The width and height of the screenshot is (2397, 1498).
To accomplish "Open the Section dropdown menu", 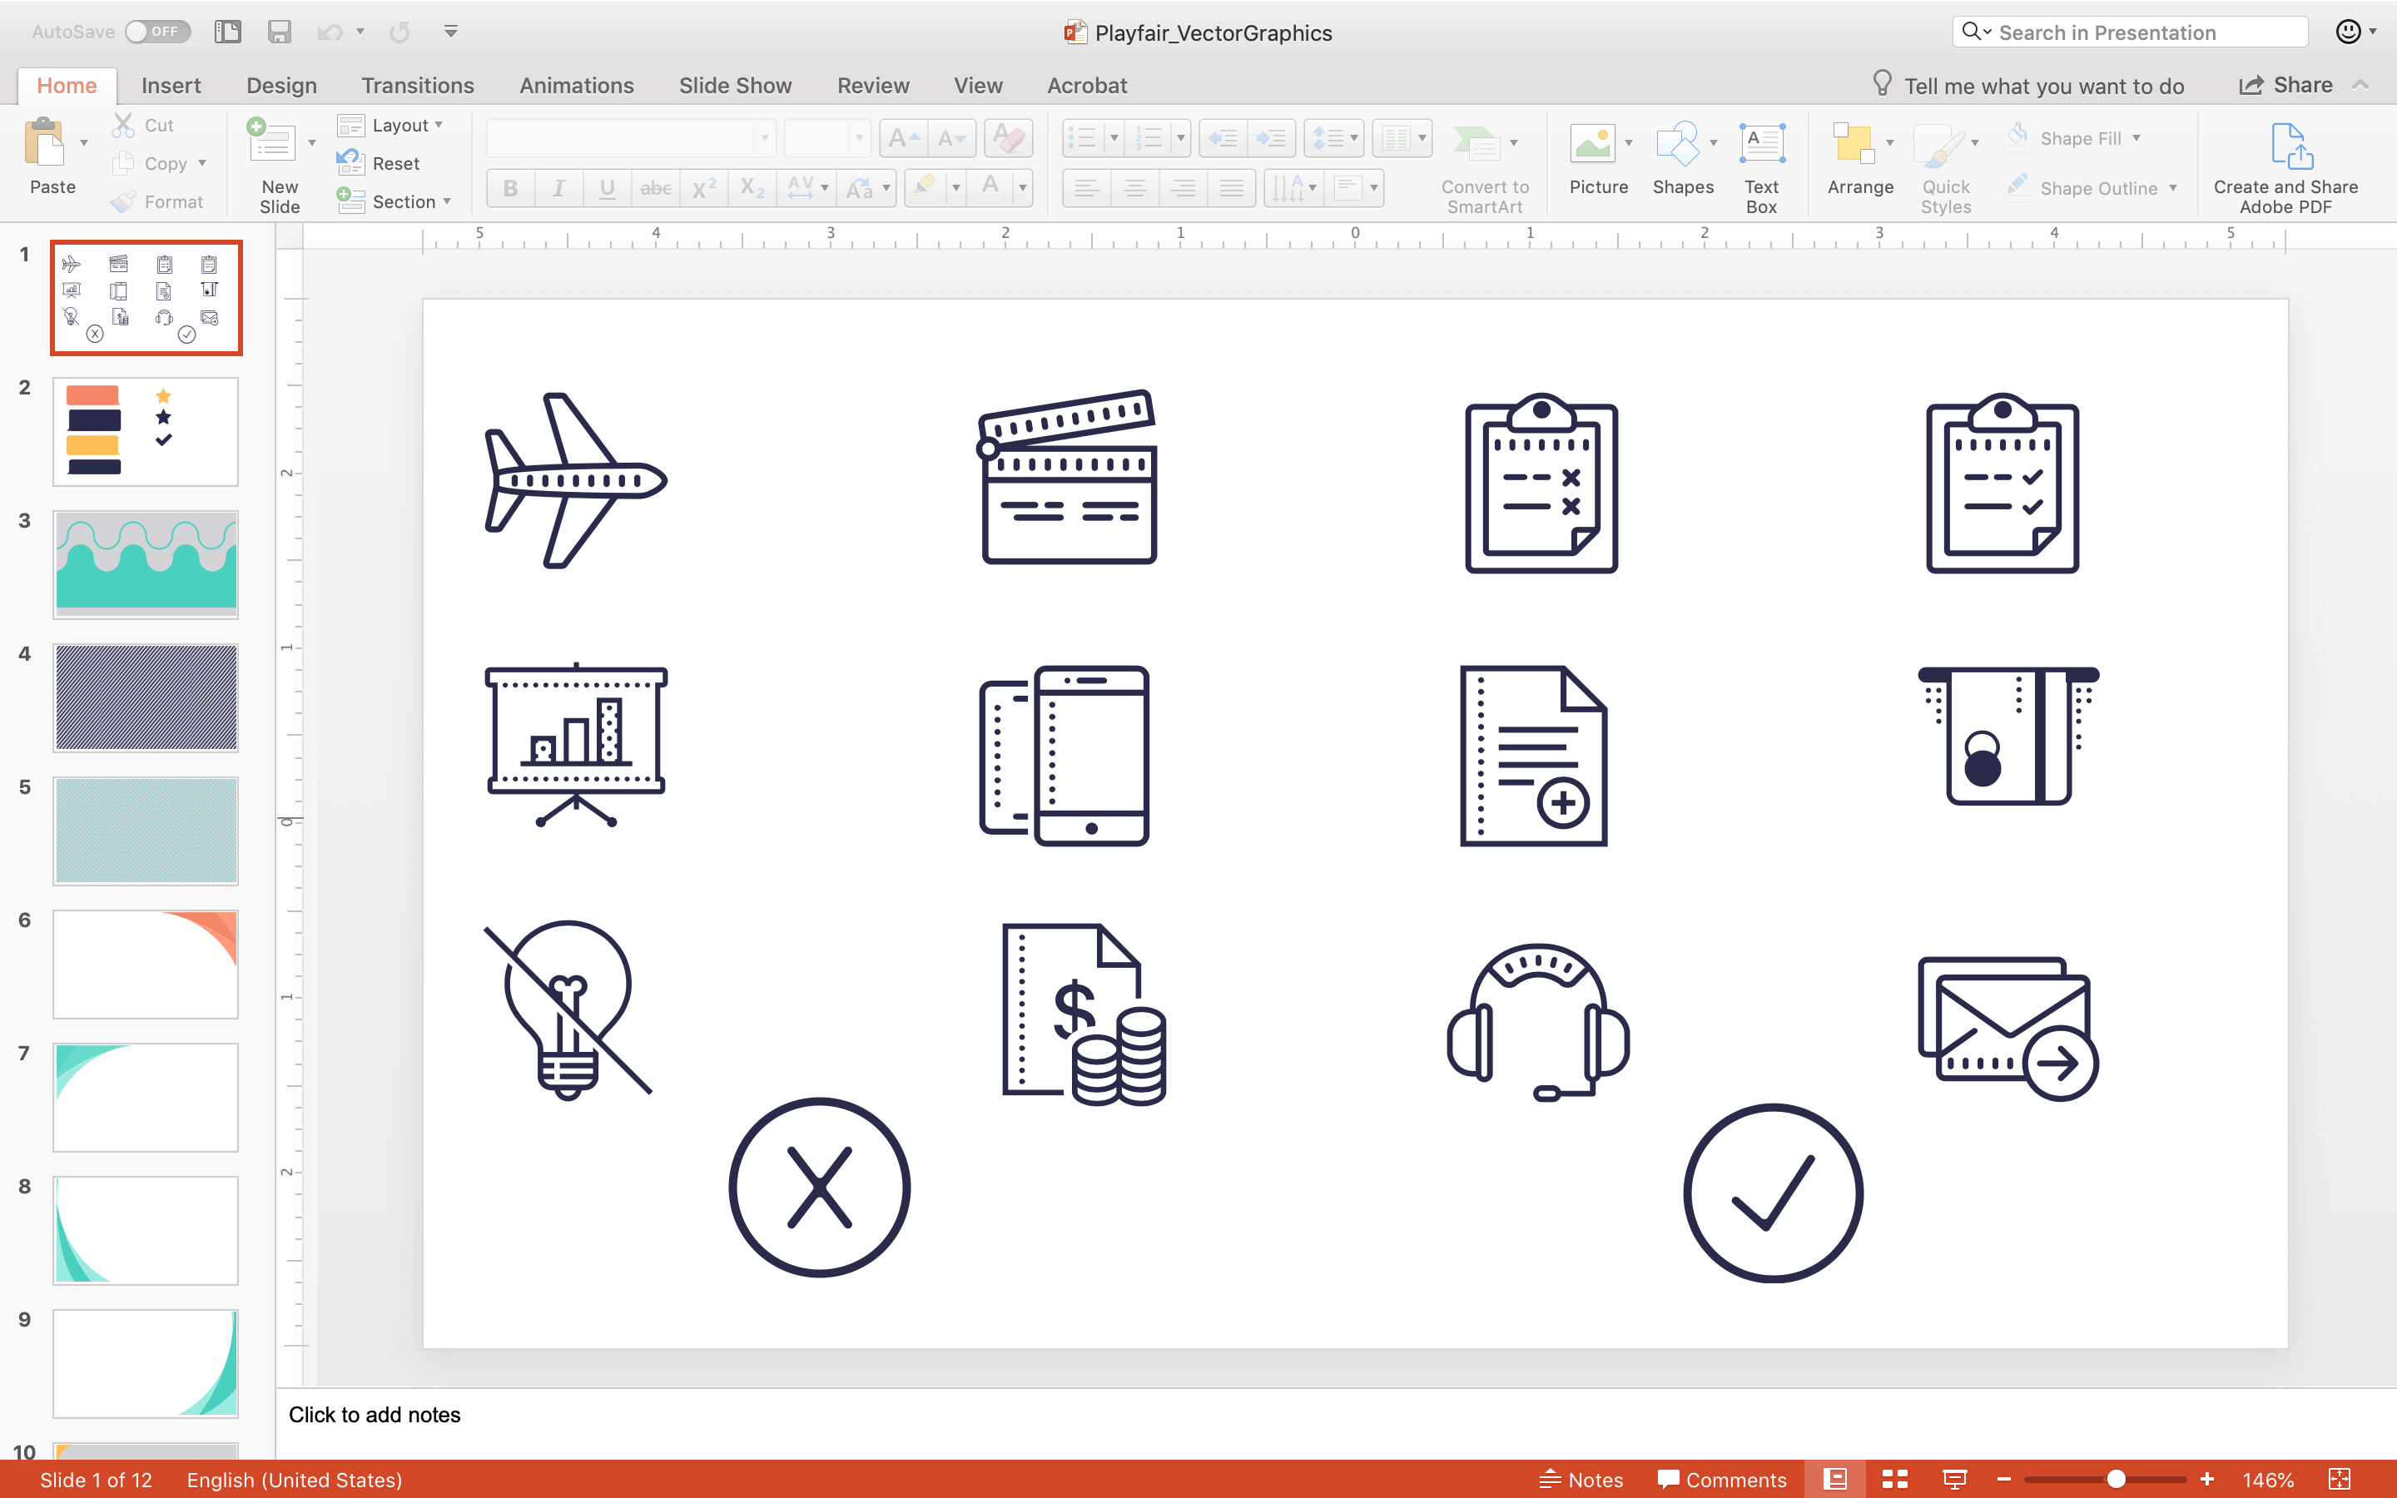I will tap(447, 201).
